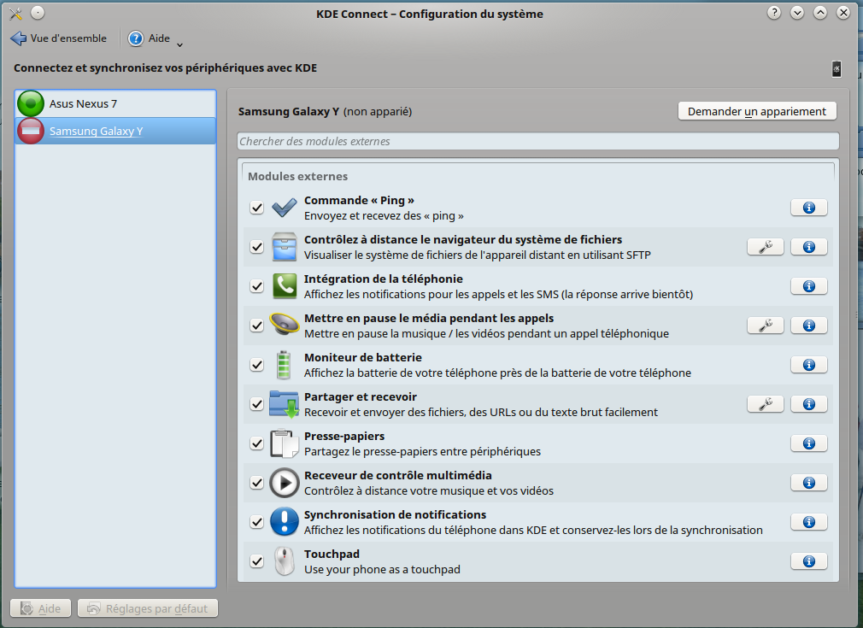Screen dimensions: 863x628
Task: Click the phone device icon at top right
Action: [x=837, y=69]
